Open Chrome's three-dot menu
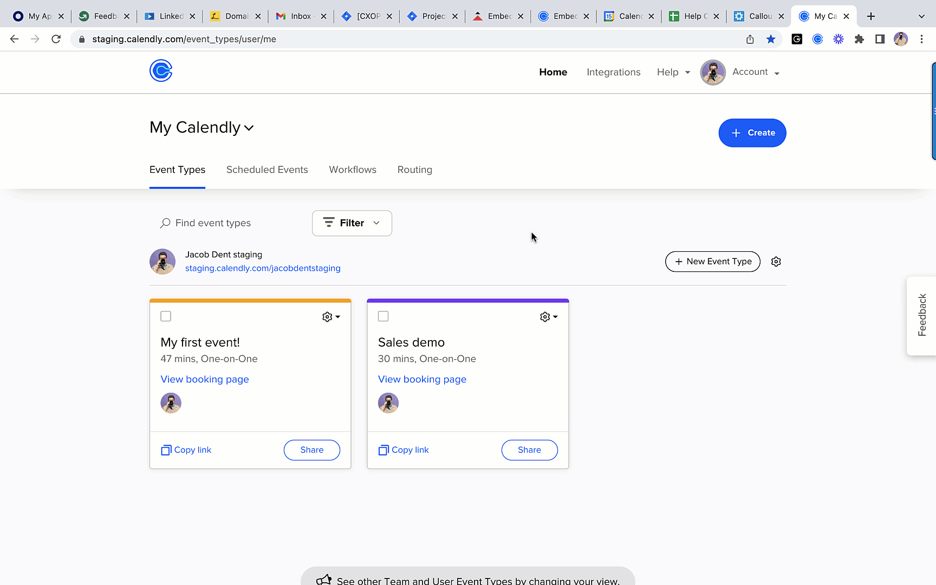 (x=921, y=39)
